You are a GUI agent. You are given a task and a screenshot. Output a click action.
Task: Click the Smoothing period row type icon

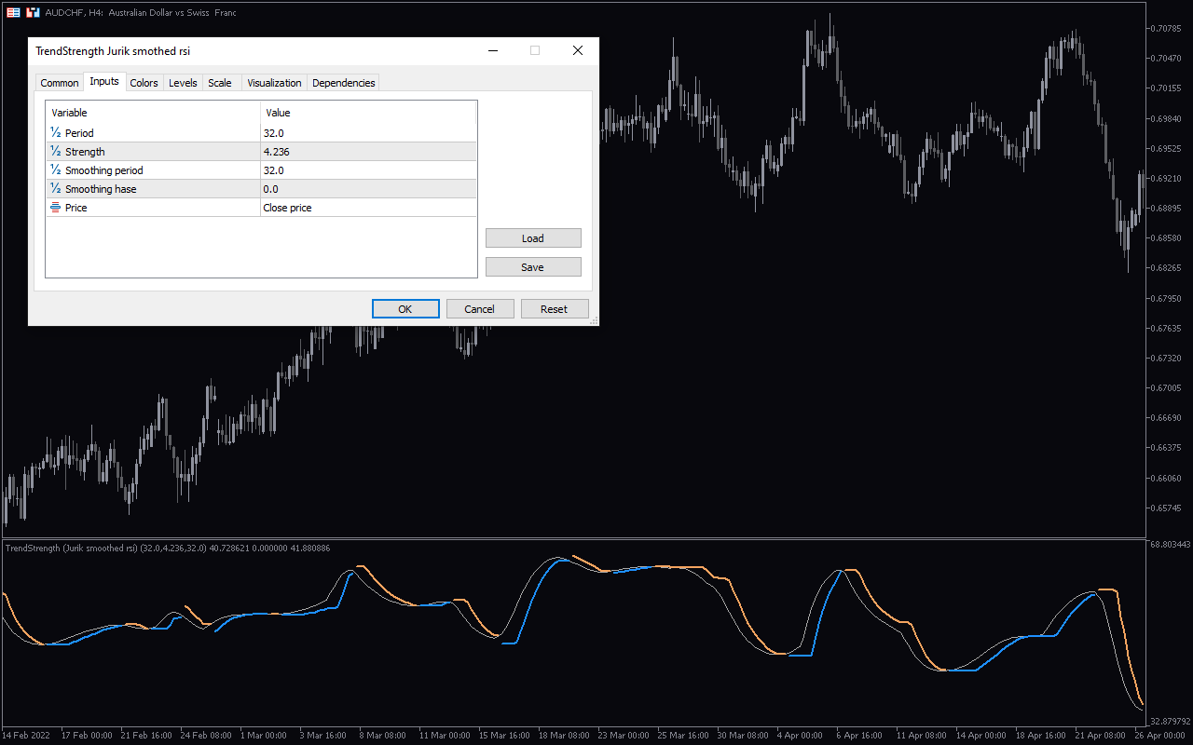(55, 170)
